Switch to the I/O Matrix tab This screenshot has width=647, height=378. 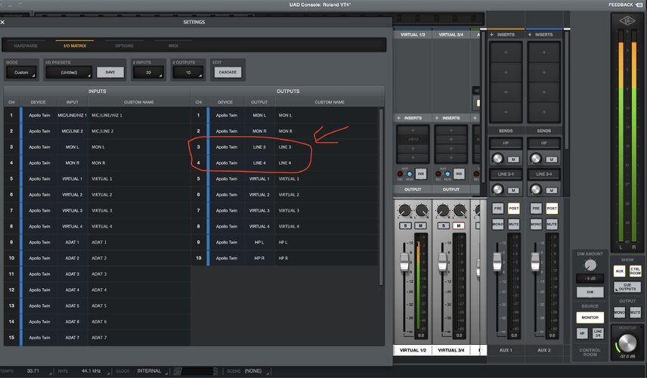pos(75,46)
